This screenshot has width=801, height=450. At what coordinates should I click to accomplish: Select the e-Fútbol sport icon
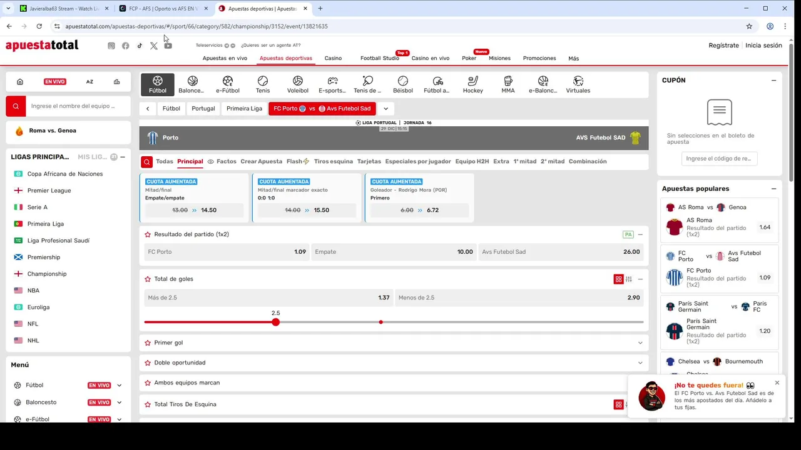[x=228, y=84]
